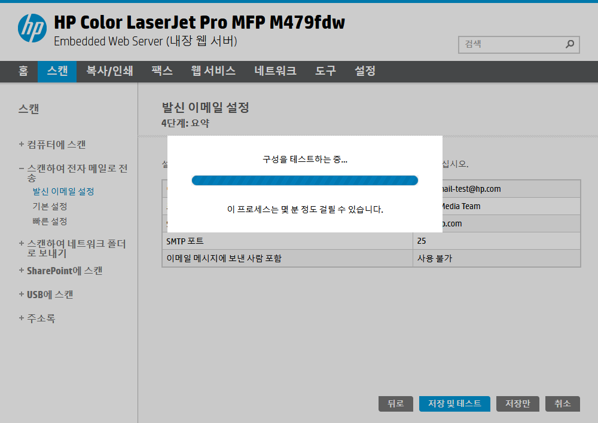Click the 4단계: 요약 step text
Screen dimensions: 598x423
pos(185,123)
